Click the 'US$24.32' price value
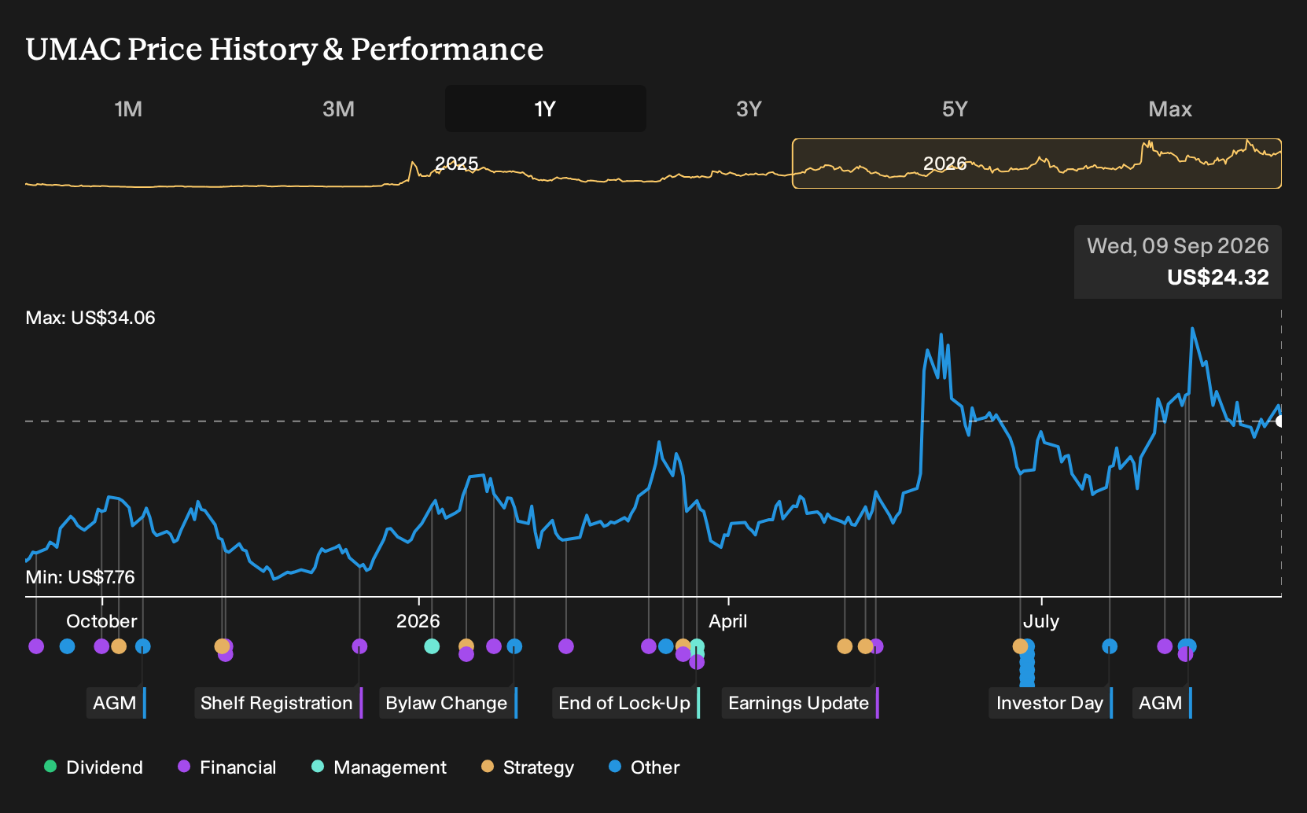Image resolution: width=1307 pixels, height=813 pixels. [1218, 278]
